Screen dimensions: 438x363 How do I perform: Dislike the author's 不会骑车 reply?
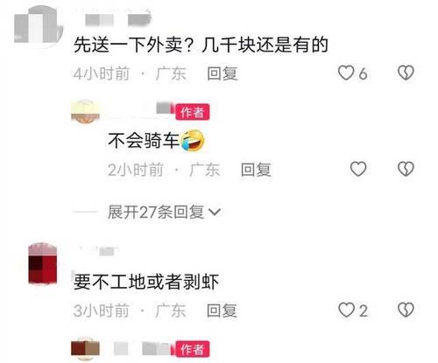(406, 169)
